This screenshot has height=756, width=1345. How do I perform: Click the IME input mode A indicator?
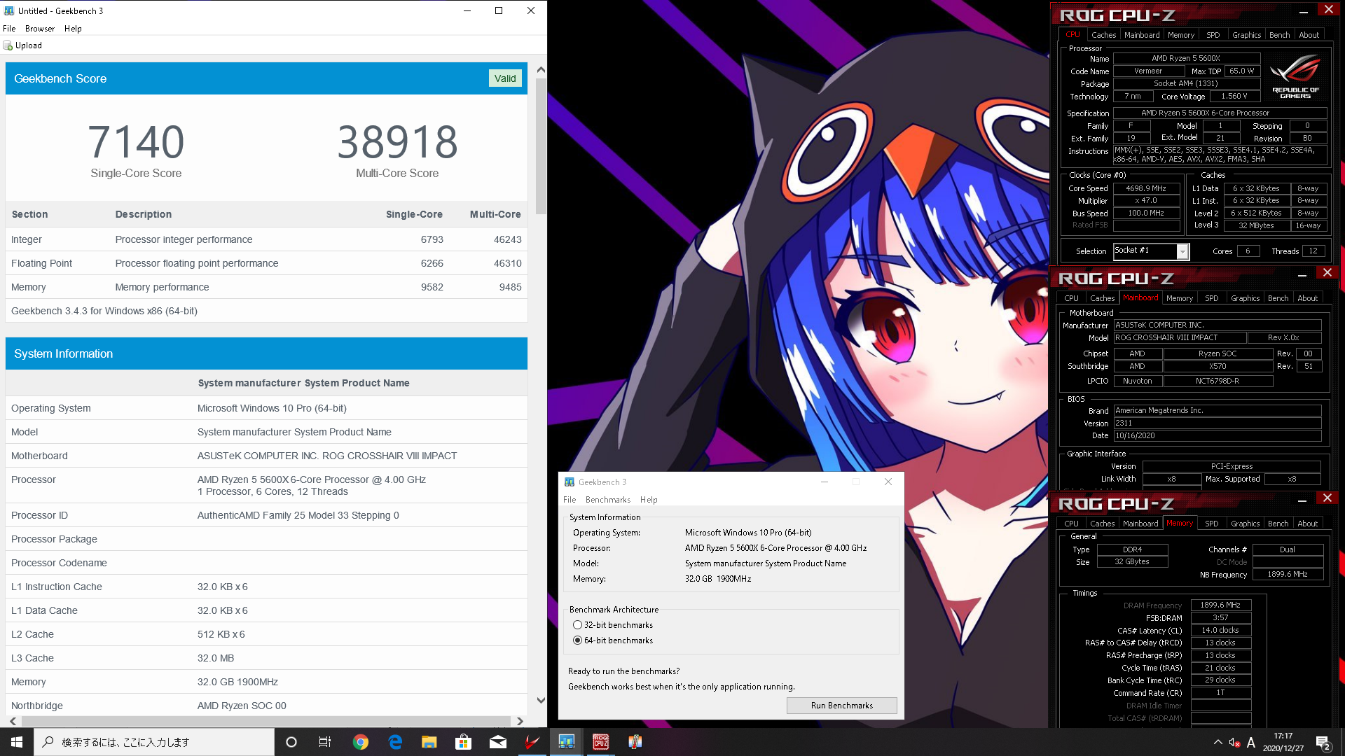(x=1251, y=742)
